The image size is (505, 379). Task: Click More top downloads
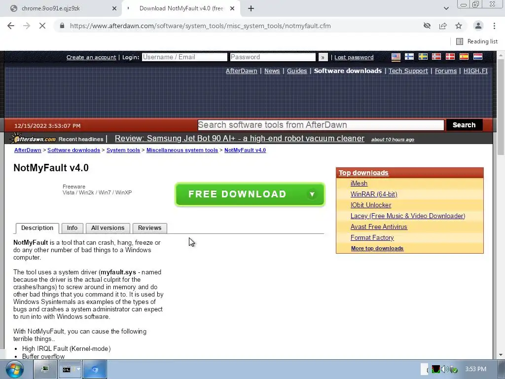click(x=377, y=249)
